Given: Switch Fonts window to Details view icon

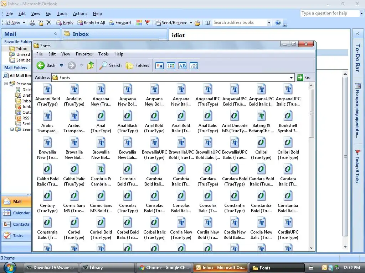Looking at the screenshot, I should click(194, 66).
